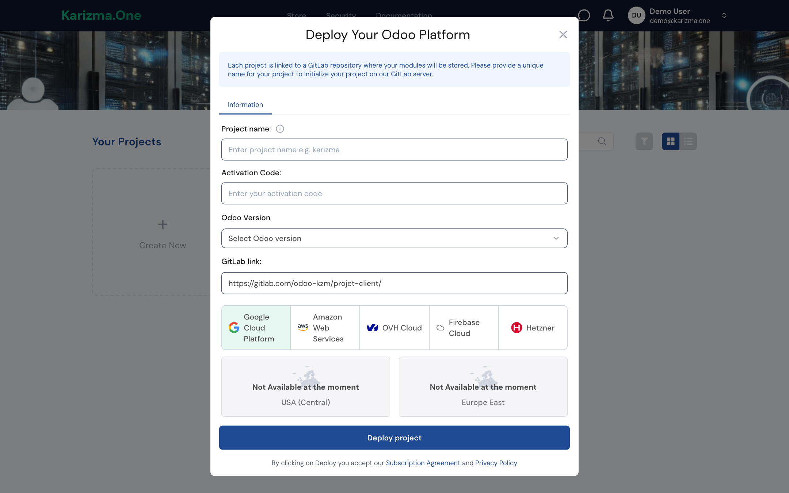Open the Privacy Policy link
Viewport: 789px width, 493px height.
[x=496, y=463]
